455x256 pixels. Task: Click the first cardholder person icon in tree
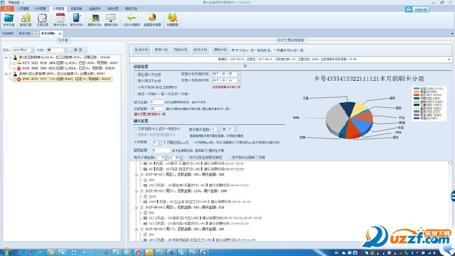pyautogui.click(x=15, y=58)
